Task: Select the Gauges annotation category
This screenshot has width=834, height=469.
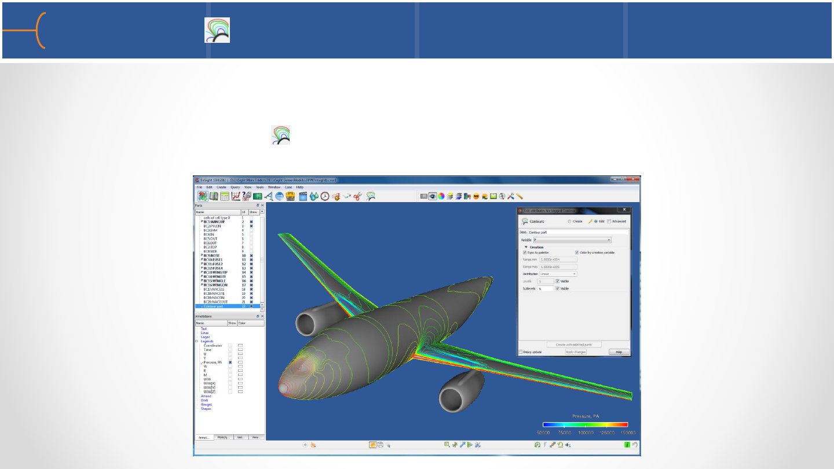Action: click(x=206, y=404)
